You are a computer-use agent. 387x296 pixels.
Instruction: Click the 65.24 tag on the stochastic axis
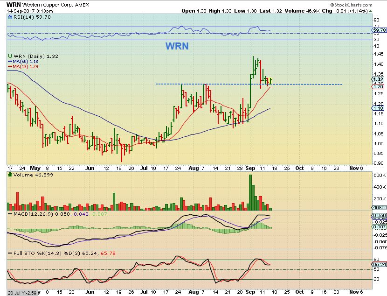click(380, 264)
